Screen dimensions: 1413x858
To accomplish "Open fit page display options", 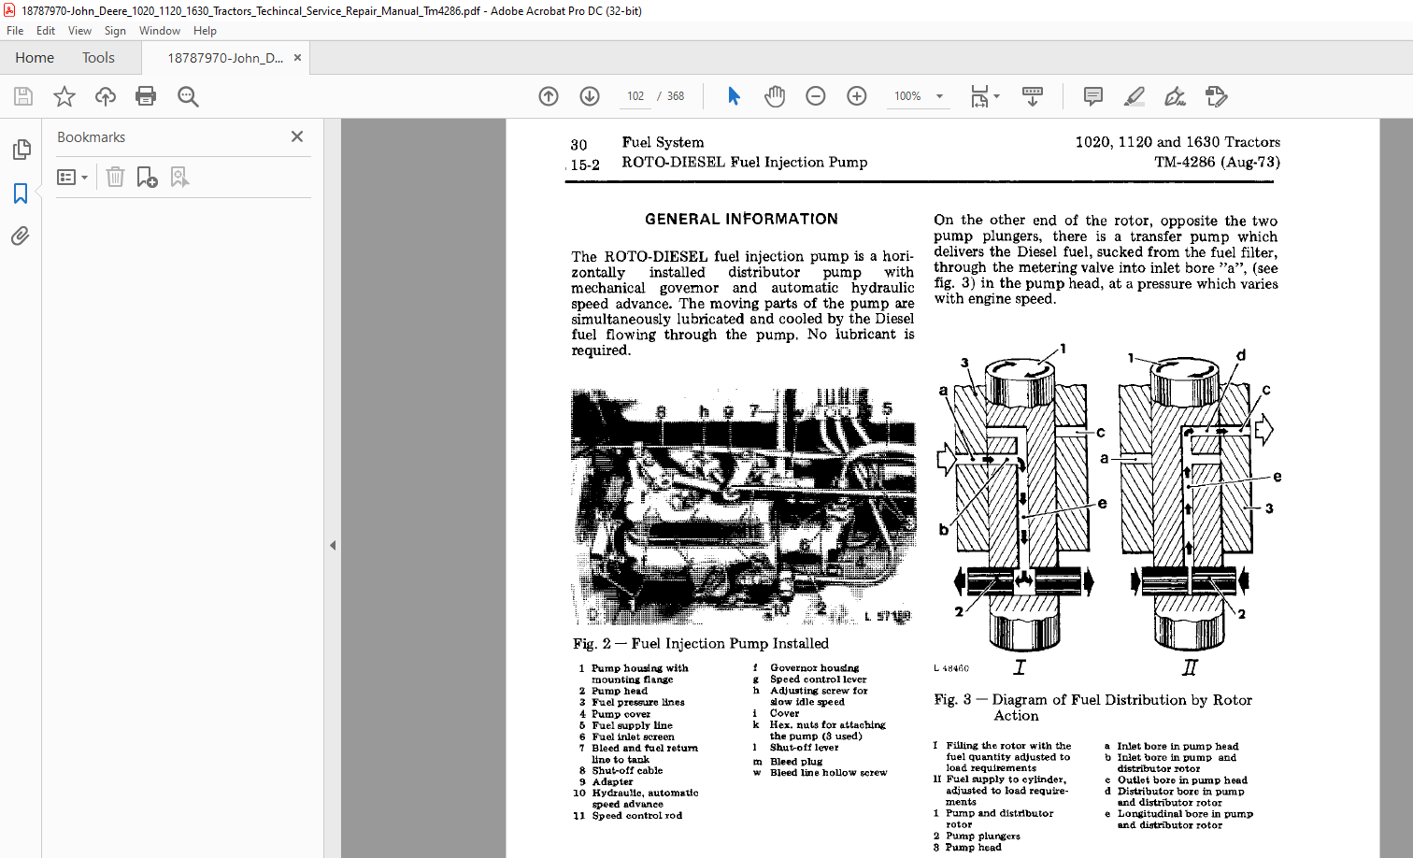I will (x=984, y=96).
